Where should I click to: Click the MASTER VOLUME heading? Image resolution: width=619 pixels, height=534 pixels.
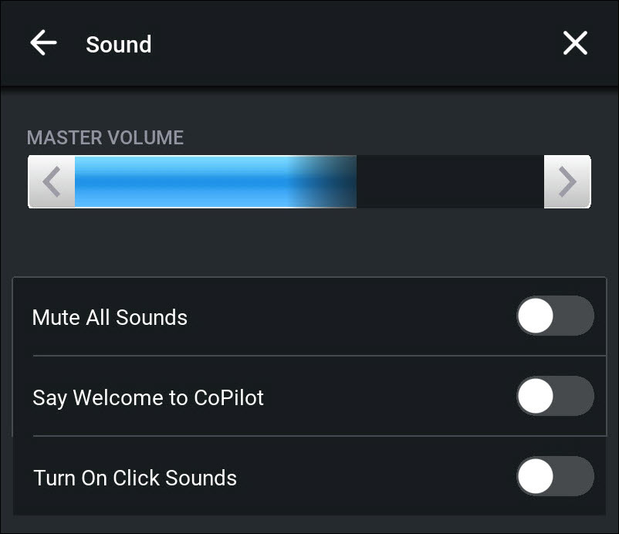click(105, 138)
